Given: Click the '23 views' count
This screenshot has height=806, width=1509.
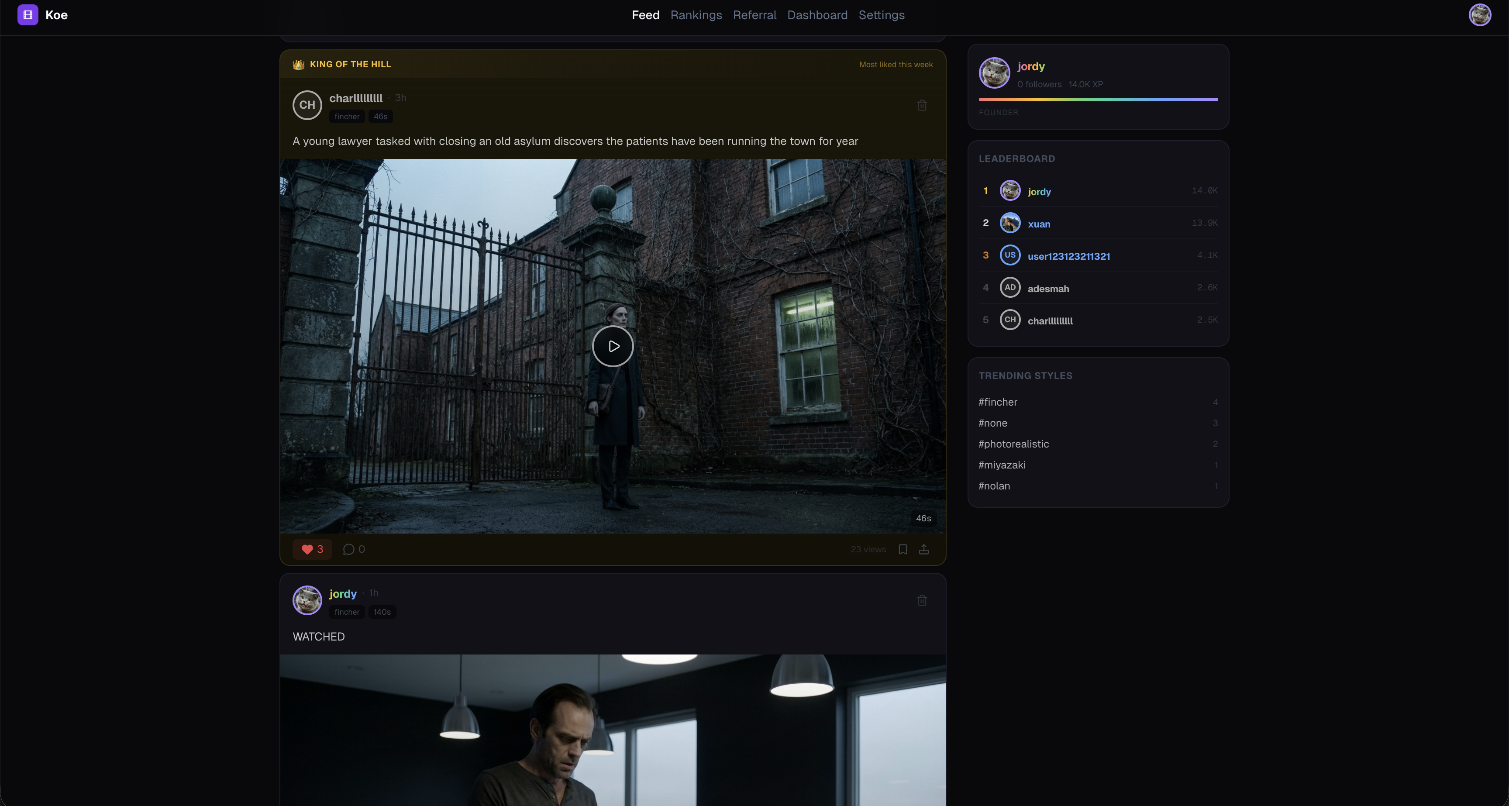Looking at the screenshot, I should coord(868,549).
